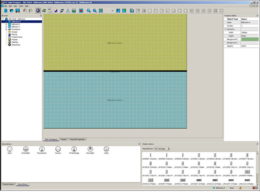Select Timed Events in the Browser tree
The height and width of the screenshot is (193, 260).
coord(17,37)
